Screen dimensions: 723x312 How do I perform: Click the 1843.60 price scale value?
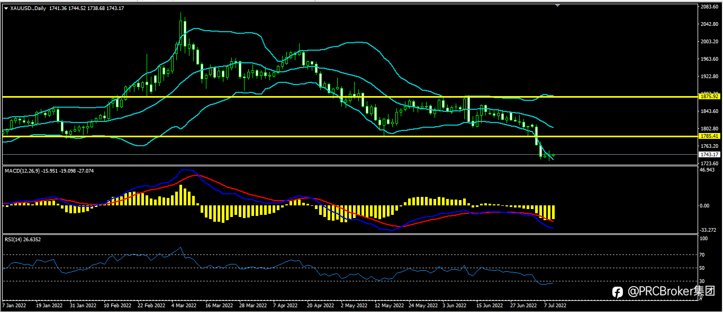tap(708, 111)
